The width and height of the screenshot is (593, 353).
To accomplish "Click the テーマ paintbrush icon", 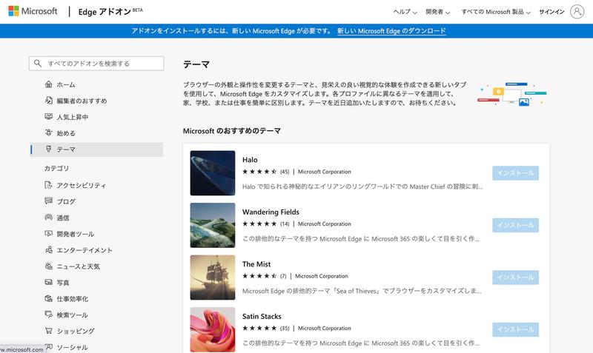I will [x=48, y=149].
